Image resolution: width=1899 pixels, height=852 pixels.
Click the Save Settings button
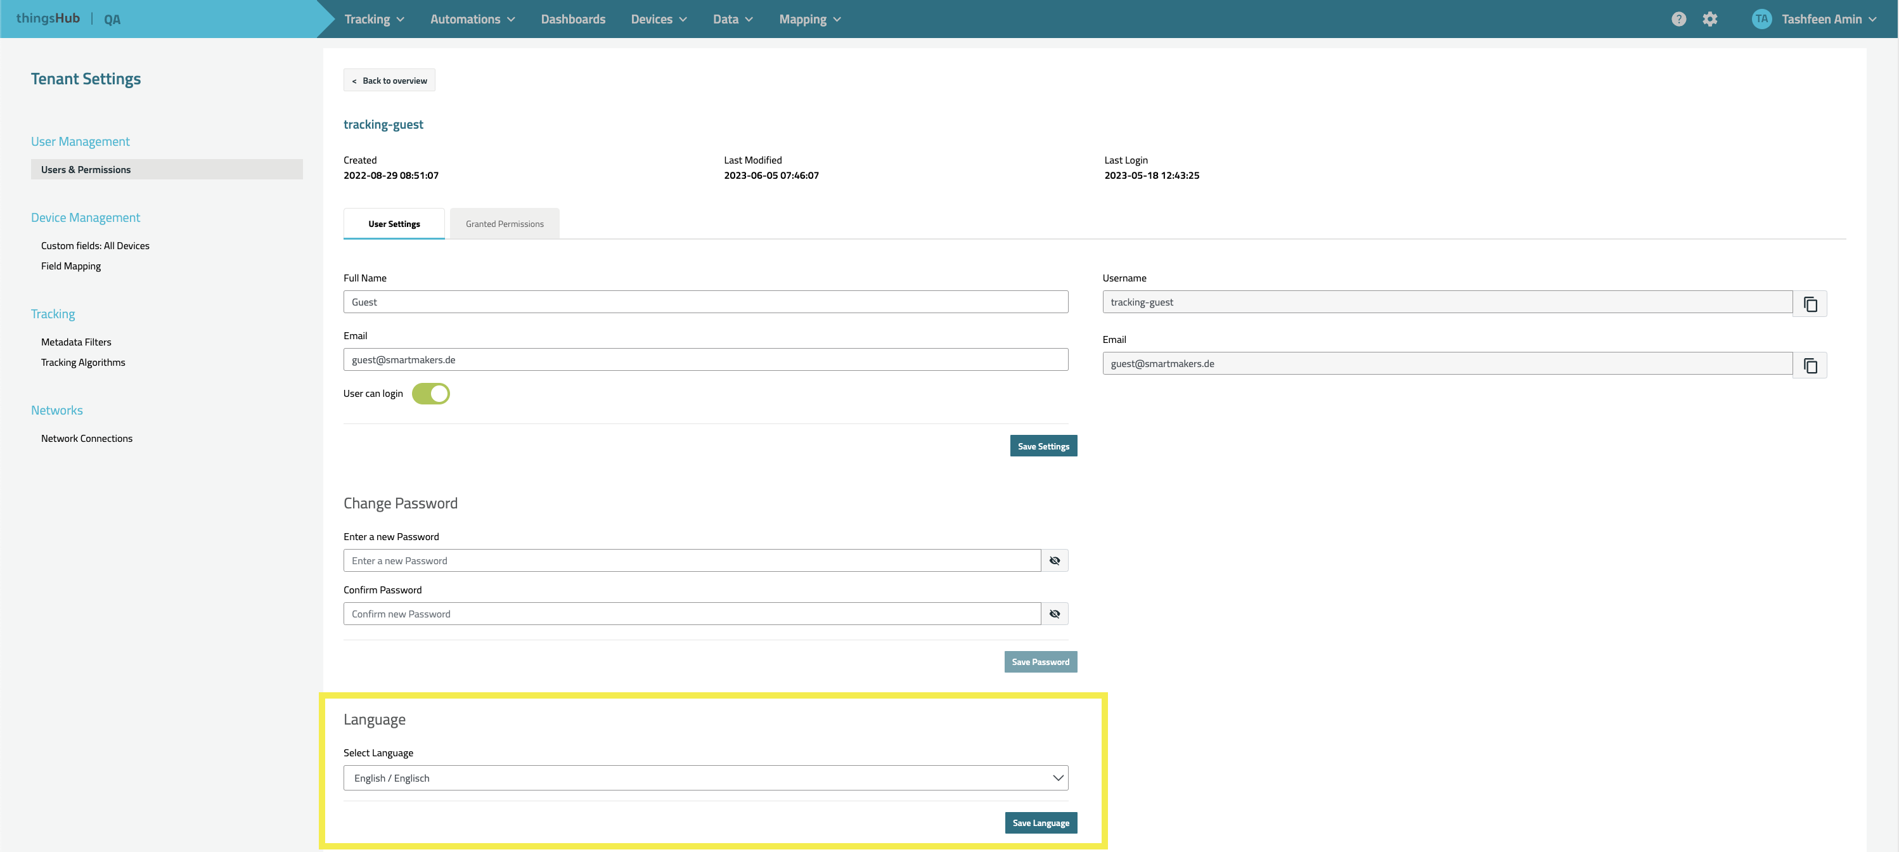click(1043, 446)
